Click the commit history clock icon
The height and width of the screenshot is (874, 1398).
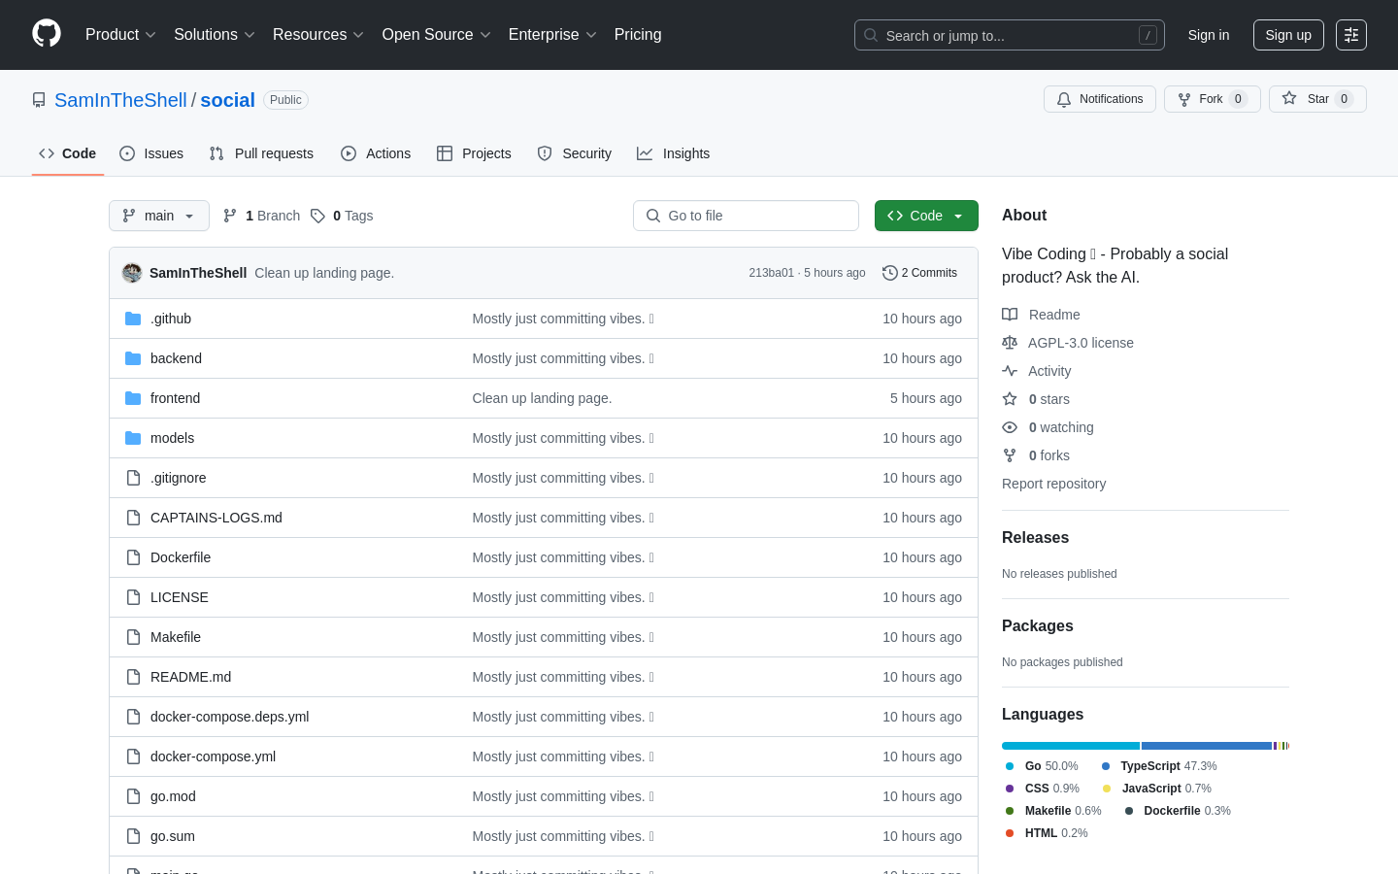(889, 273)
